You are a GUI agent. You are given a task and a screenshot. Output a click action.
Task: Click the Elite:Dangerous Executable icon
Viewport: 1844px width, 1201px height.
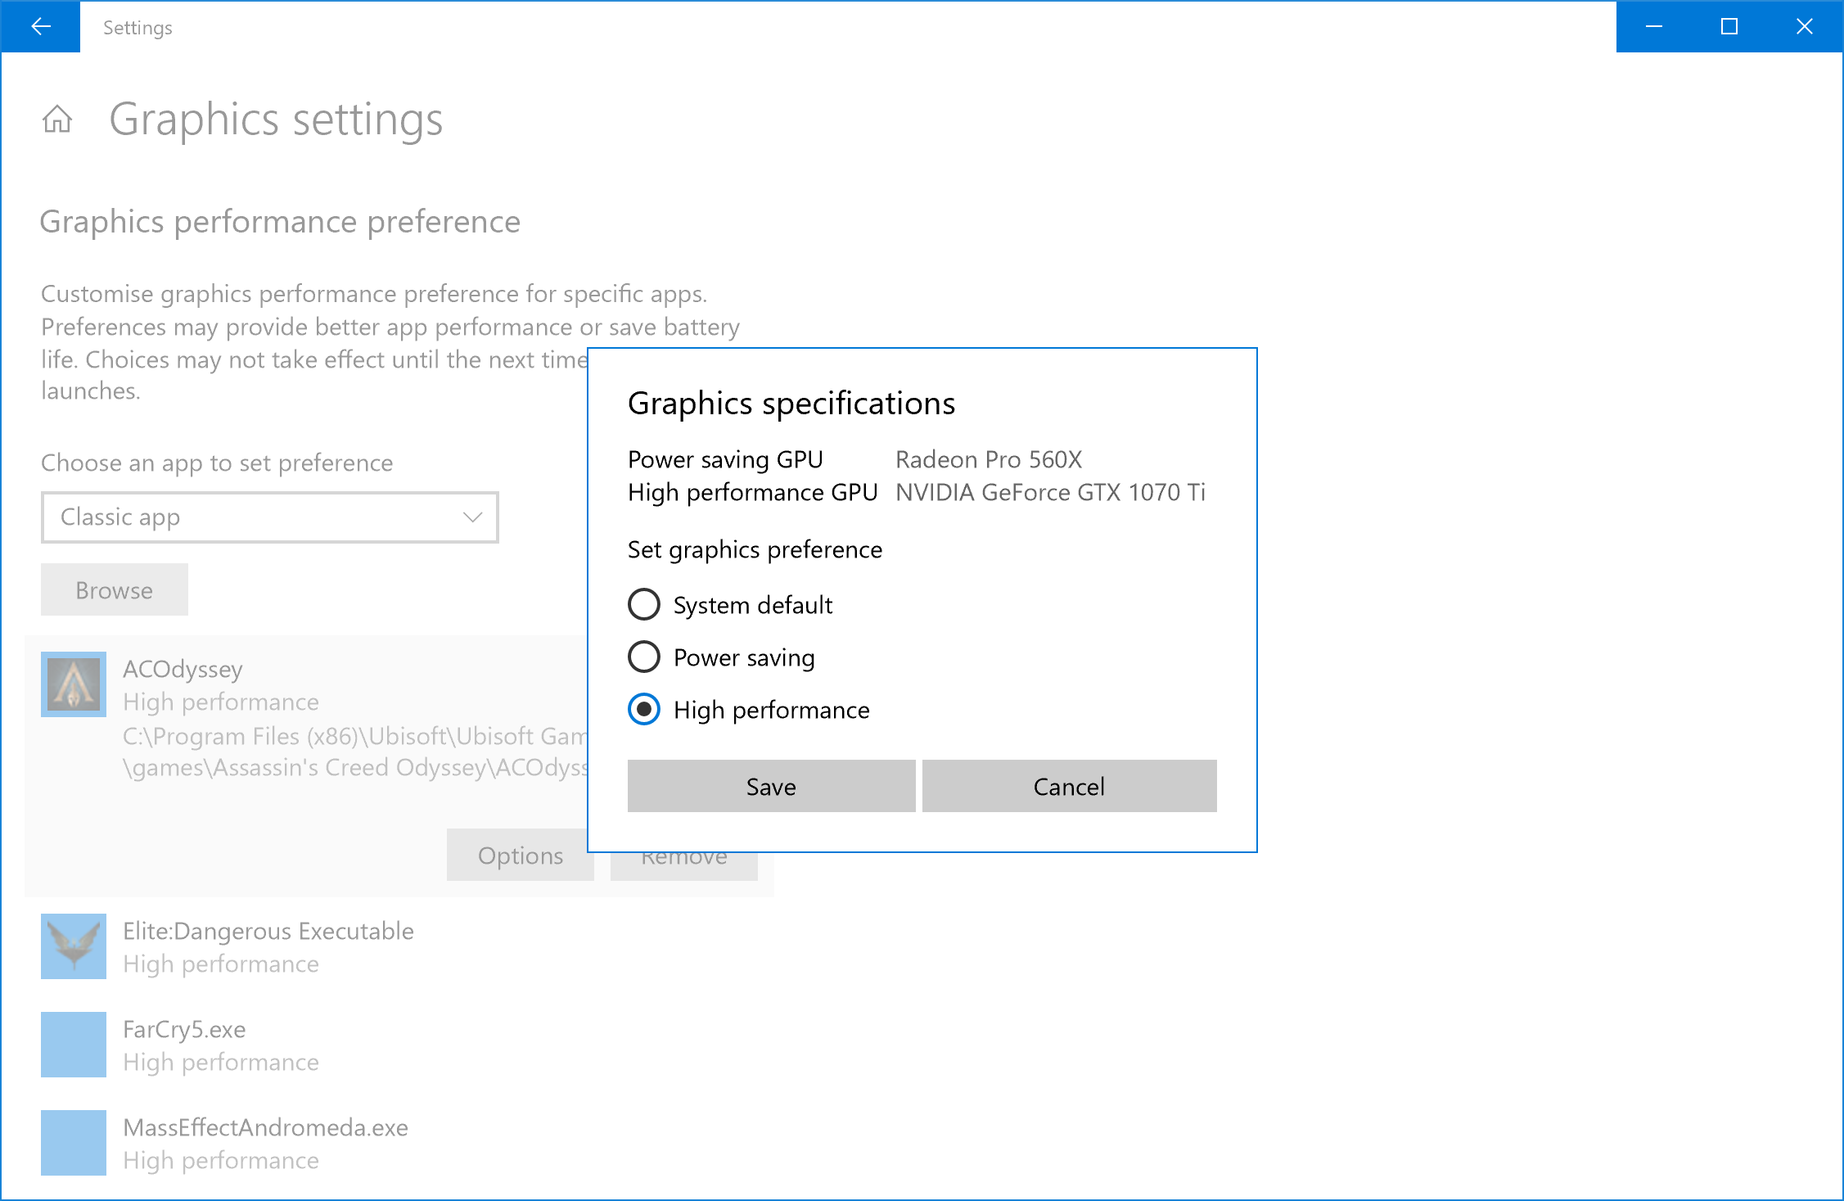pos(74,946)
